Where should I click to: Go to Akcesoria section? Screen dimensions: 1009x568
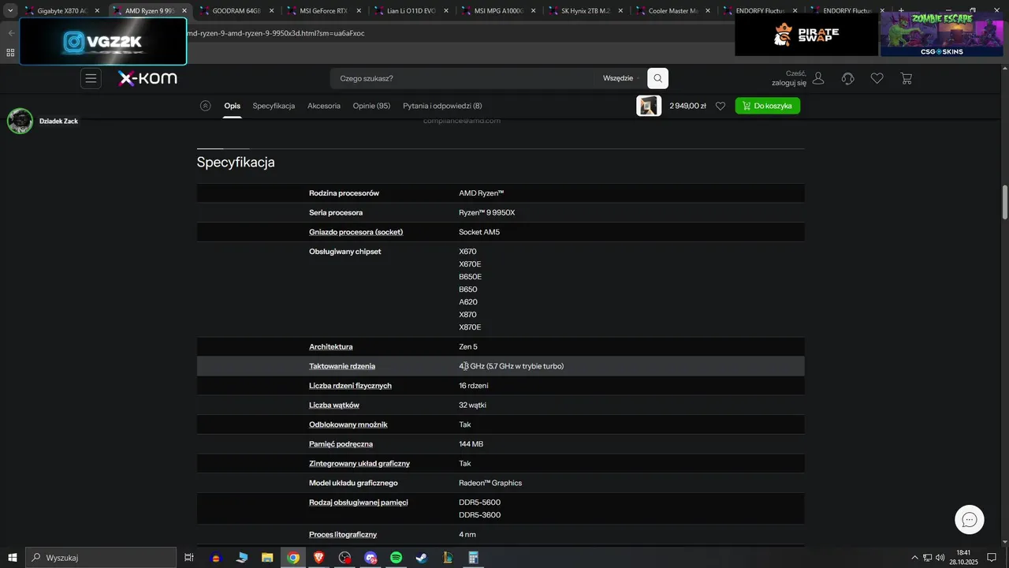tap(324, 106)
